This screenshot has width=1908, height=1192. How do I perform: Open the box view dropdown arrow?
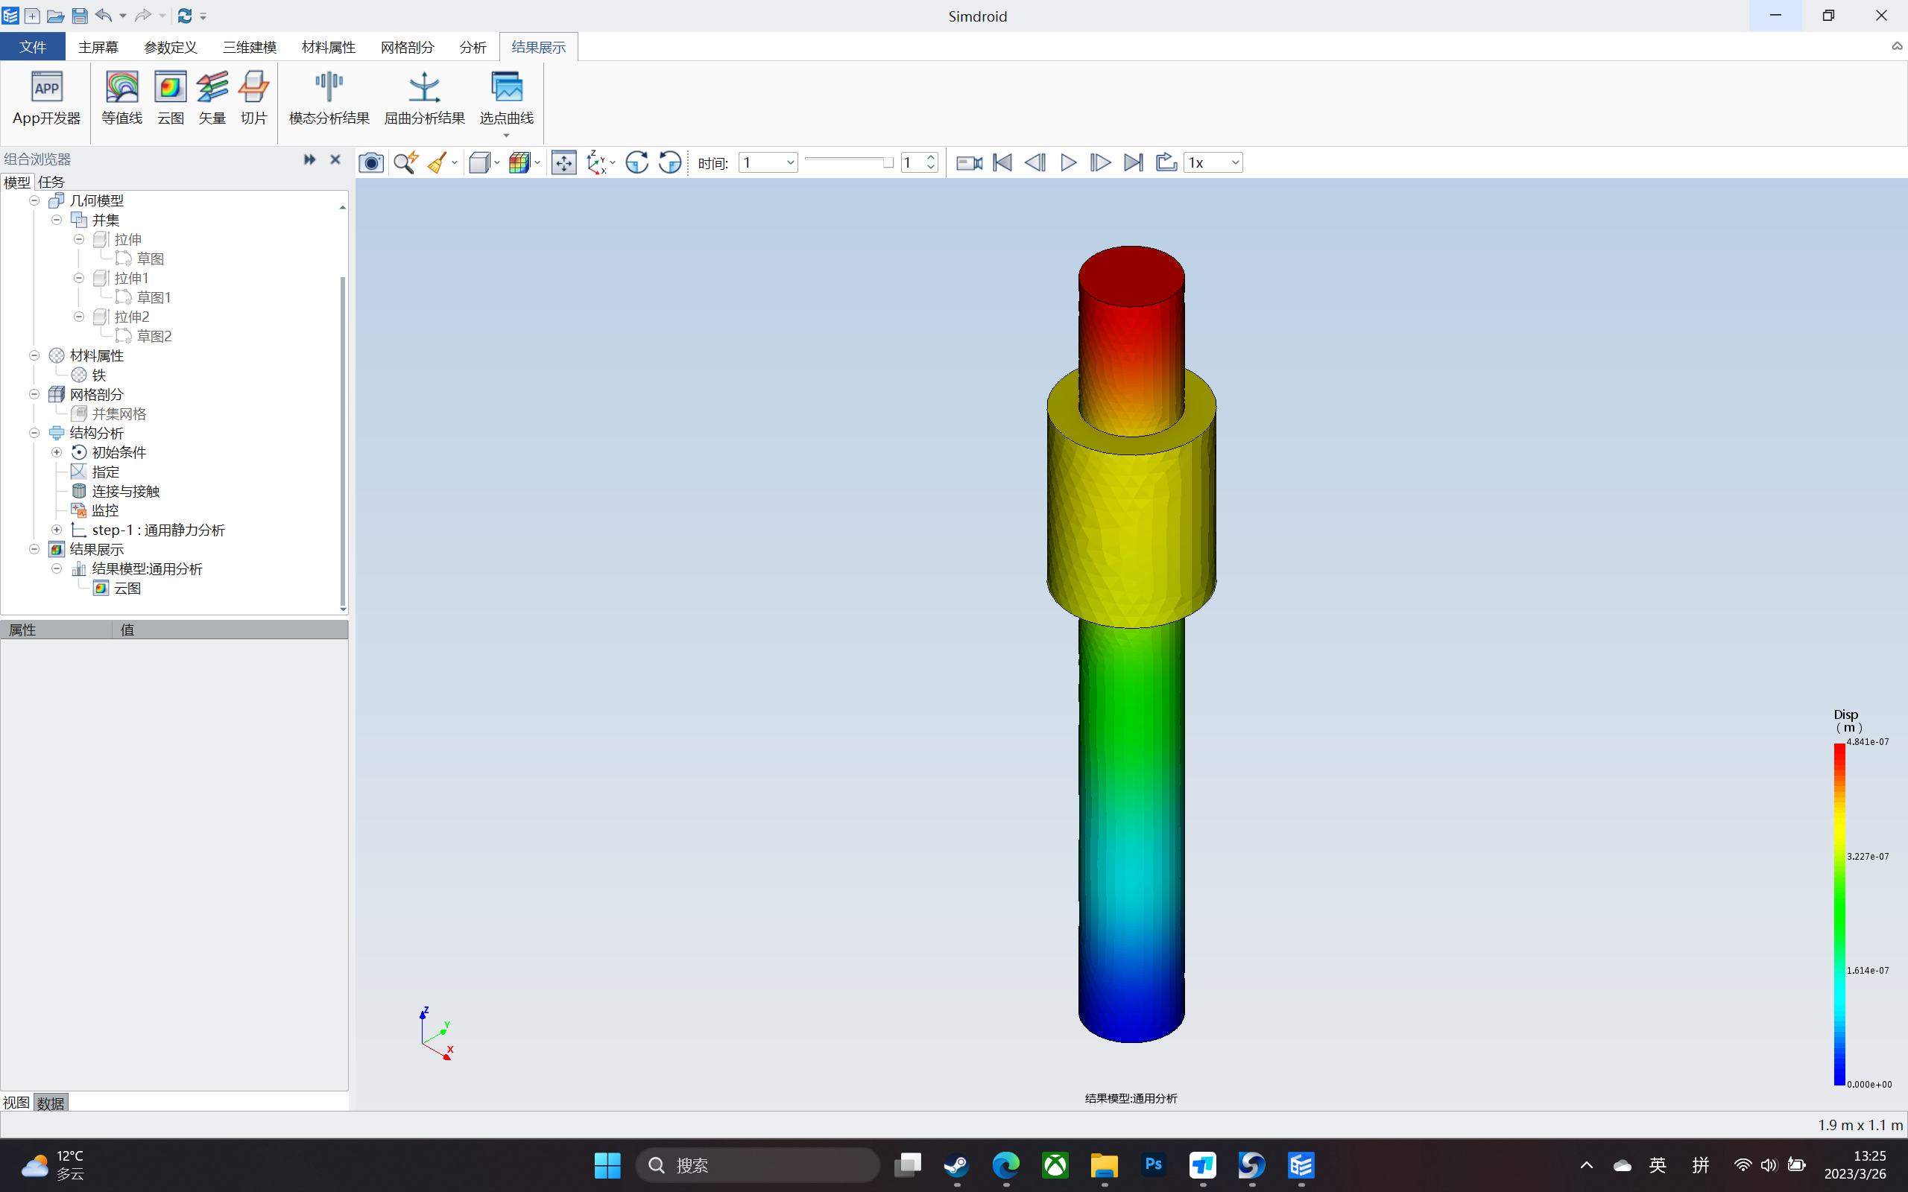pos(498,163)
